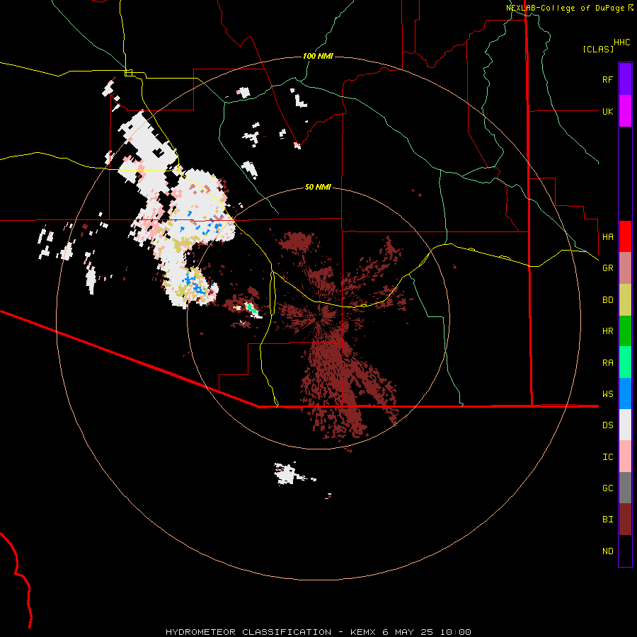Click the GR legend label

pyautogui.click(x=607, y=268)
